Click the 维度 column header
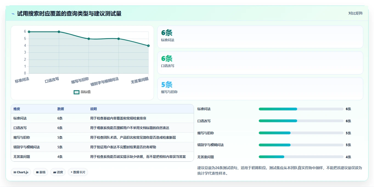This screenshot has height=187, width=374. 17,109
